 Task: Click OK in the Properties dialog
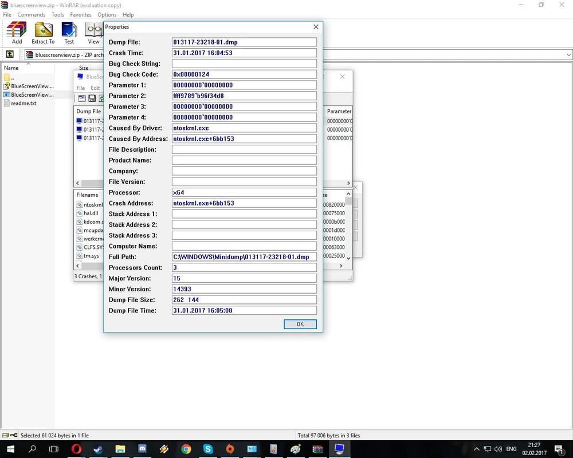click(x=300, y=324)
